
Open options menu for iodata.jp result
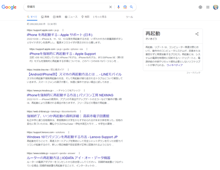pos(79,153)
